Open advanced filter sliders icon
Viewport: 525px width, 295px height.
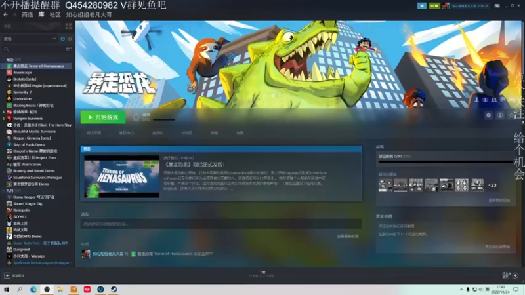(x=69, y=49)
